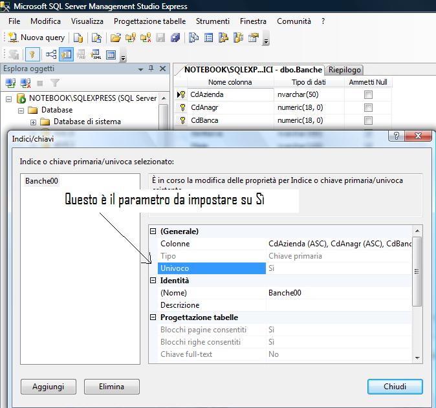The width and height of the screenshot is (436, 408).
Task: Select the Colonne property row
Action: (x=285, y=244)
